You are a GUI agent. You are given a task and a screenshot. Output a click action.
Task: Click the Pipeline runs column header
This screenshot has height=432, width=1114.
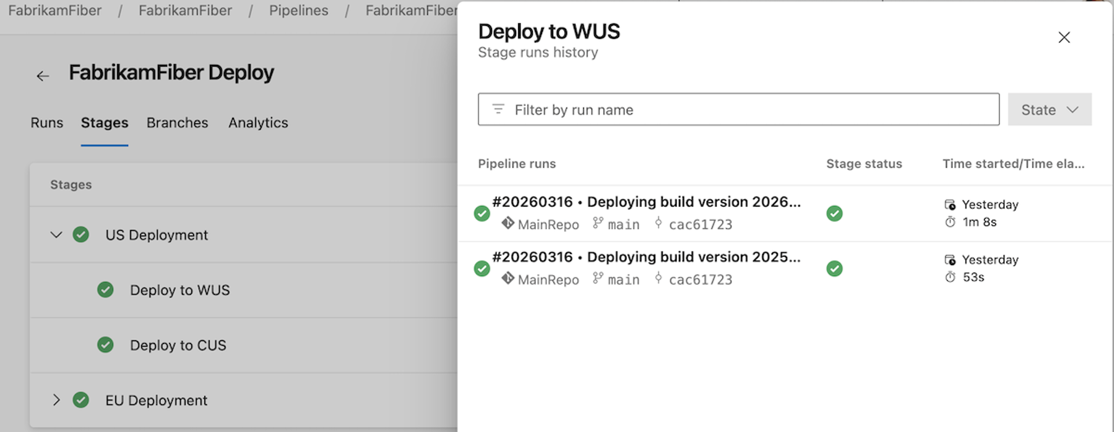point(517,164)
